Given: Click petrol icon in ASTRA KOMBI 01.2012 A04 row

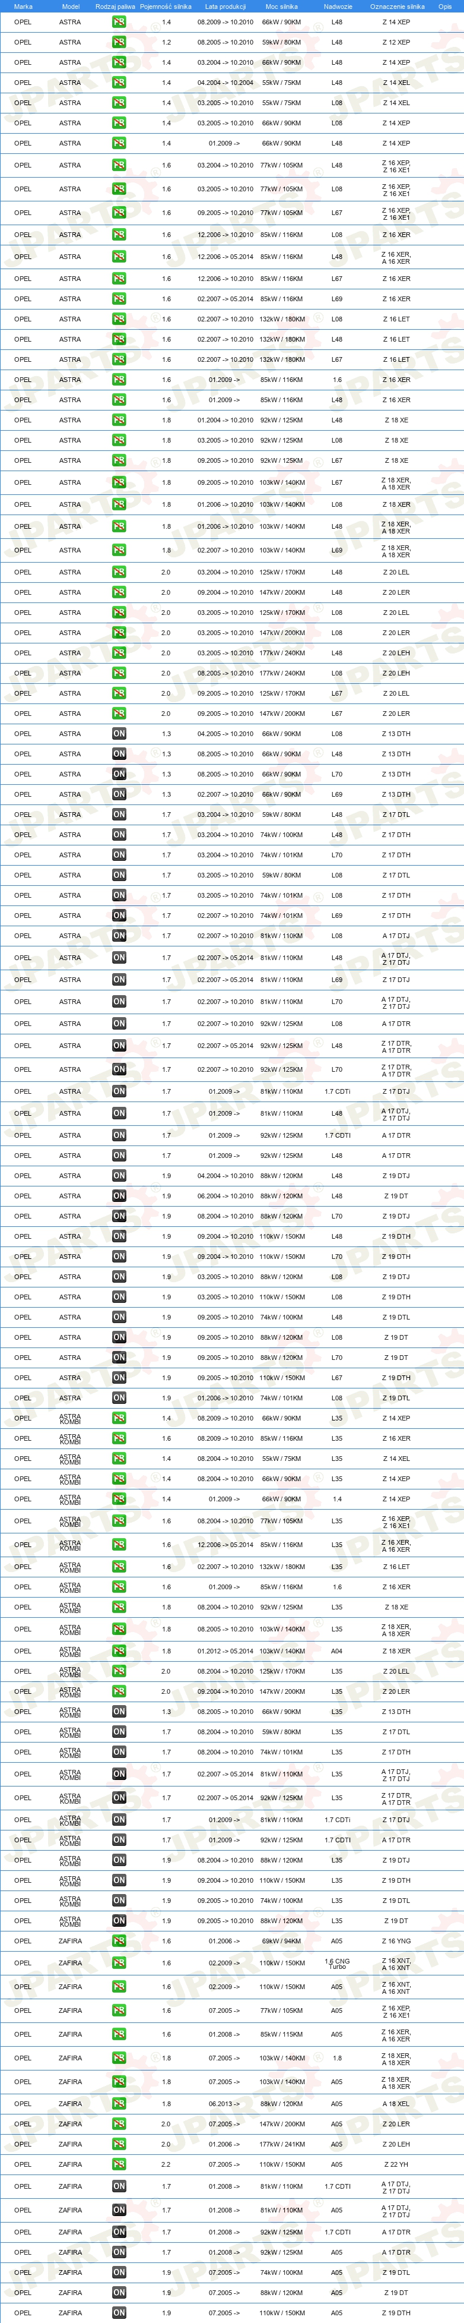Looking at the screenshot, I should click(x=119, y=1651).
